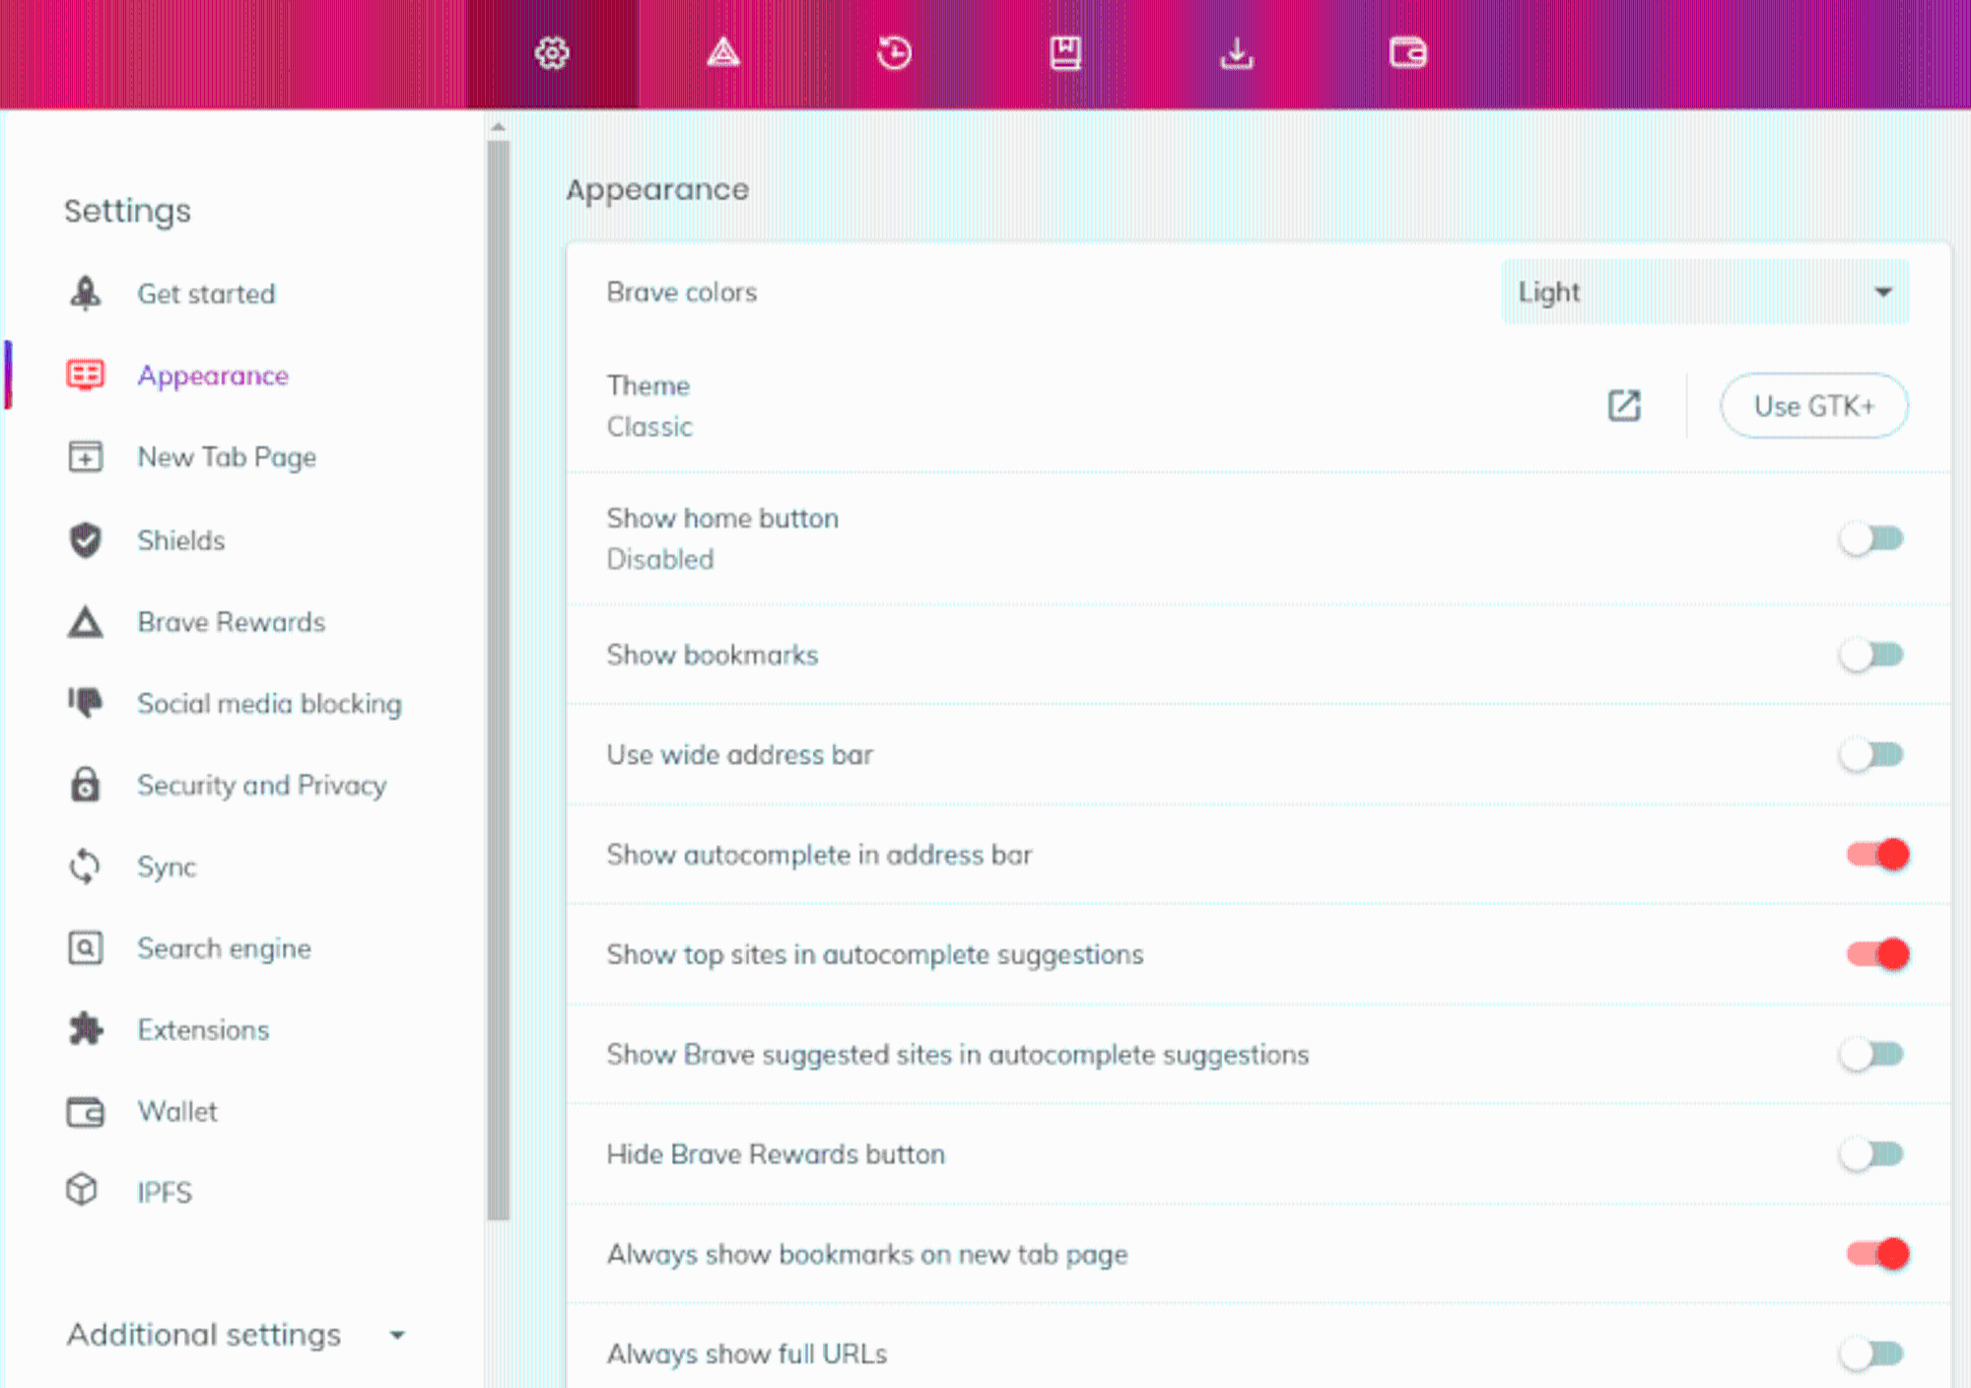
Task: Click the Sync arrows icon in sidebar
Action: [x=86, y=867]
